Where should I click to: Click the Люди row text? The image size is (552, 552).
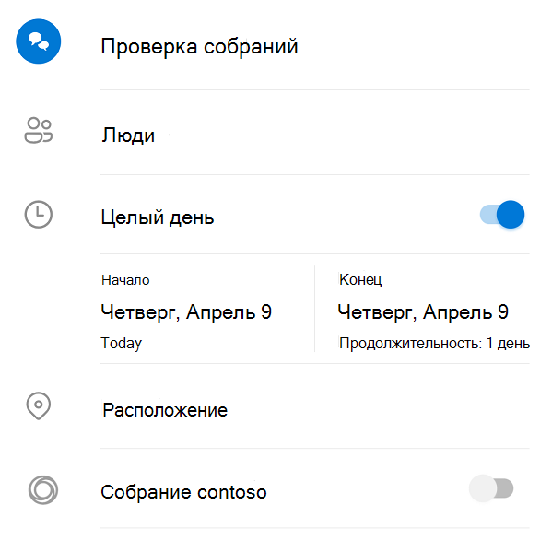128,135
